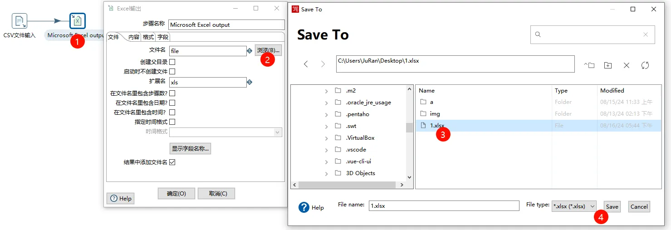Uncheck the 结果中添加文件名 checkbox
Screen dimensions: 671x230
coord(172,162)
